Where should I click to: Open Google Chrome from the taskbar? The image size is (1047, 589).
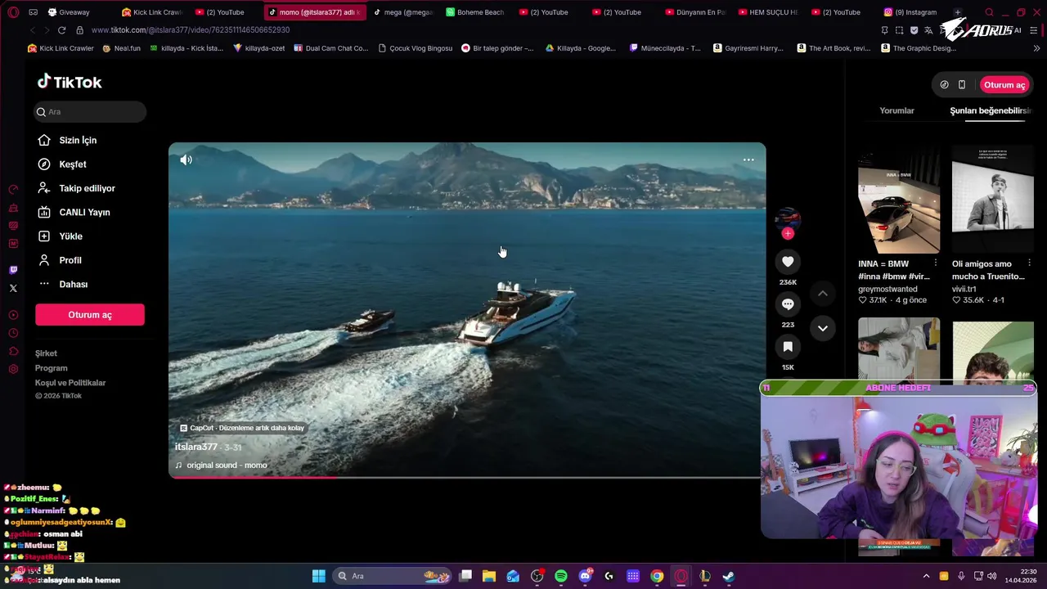click(657, 576)
